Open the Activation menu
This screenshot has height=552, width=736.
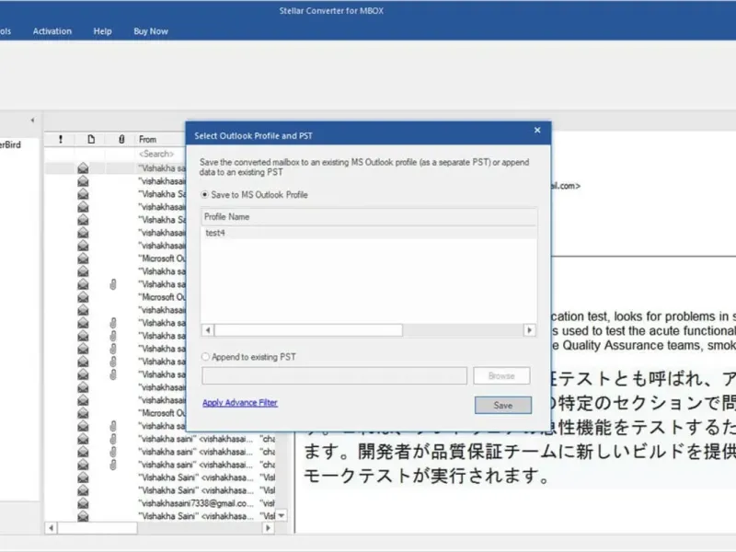point(52,31)
